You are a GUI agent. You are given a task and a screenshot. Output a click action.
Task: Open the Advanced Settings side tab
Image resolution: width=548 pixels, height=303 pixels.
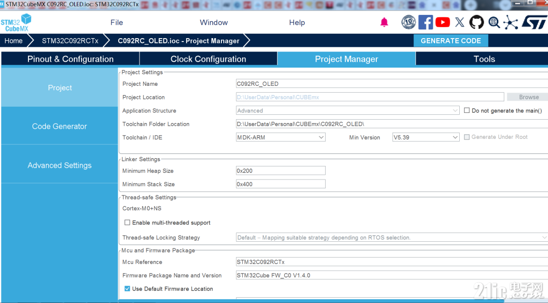click(x=59, y=165)
